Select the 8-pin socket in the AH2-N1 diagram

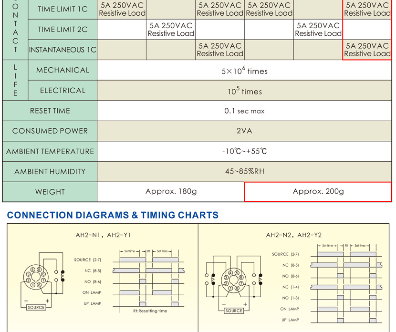pos(36,277)
